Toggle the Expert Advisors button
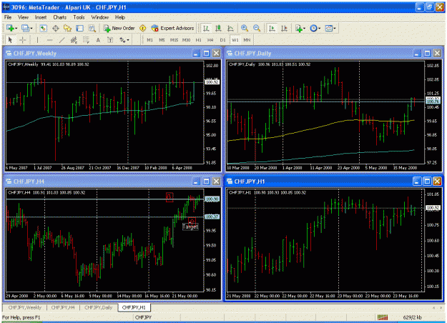Image resolution: width=447 pixels, height=323 pixels. pyautogui.click(x=173, y=28)
